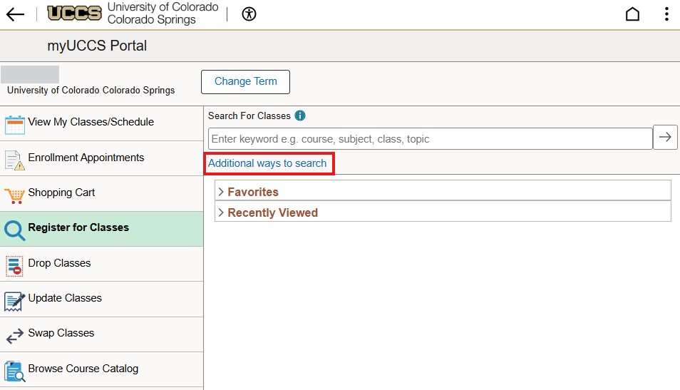Click the calendar icon for View My Classes
Screen dimensions: 680x390
(14, 124)
